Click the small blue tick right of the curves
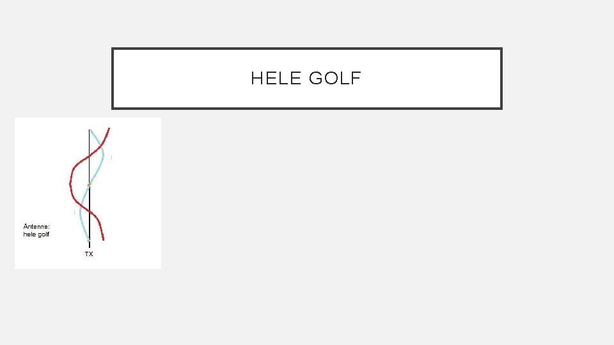Screen dimensions: 614x345 [112, 157]
